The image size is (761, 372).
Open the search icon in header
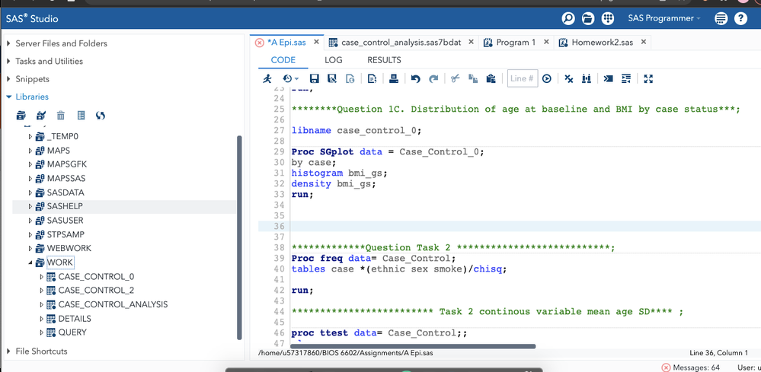[x=568, y=18]
